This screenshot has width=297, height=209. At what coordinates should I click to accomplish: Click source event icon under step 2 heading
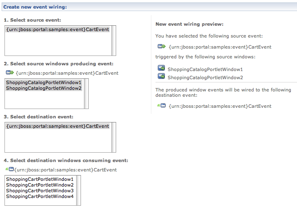tap(10, 73)
